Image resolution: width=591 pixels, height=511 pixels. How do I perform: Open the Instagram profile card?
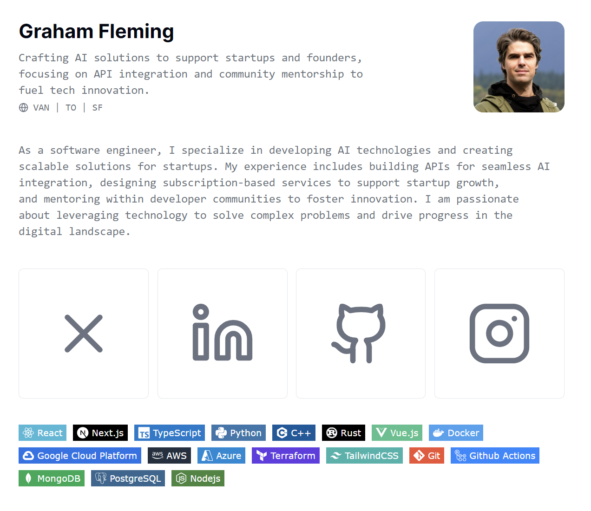tap(499, 334)
